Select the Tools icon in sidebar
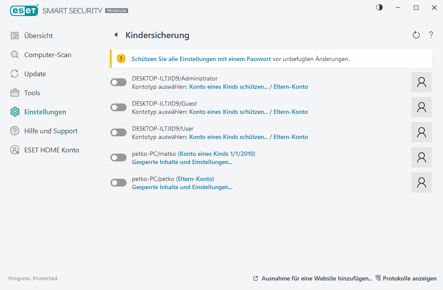Viewport: 443px width, 290px height. click(x=14, y=93)
